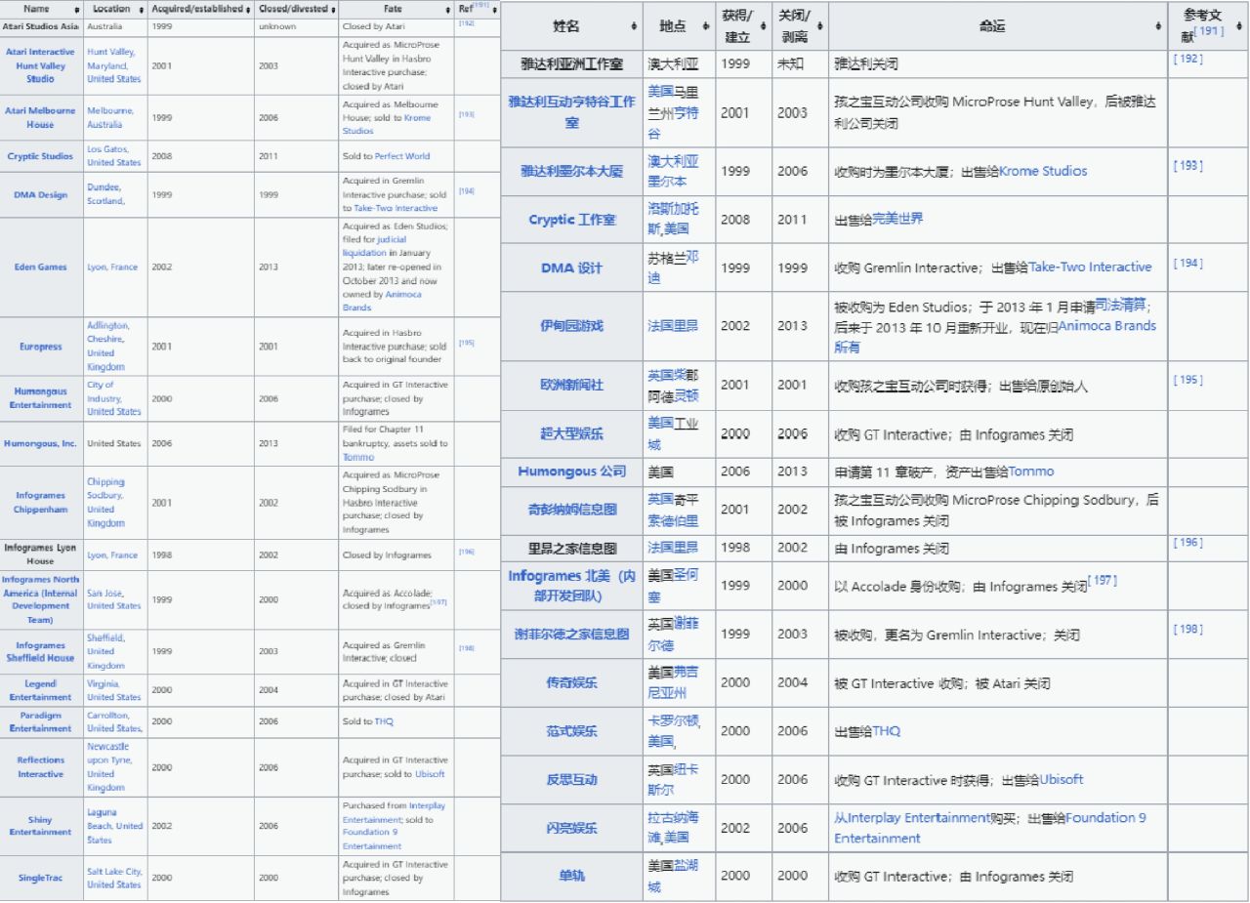Open reference [198] in Chinese table
The image size is (1250, 903).
click(1187, 630)
